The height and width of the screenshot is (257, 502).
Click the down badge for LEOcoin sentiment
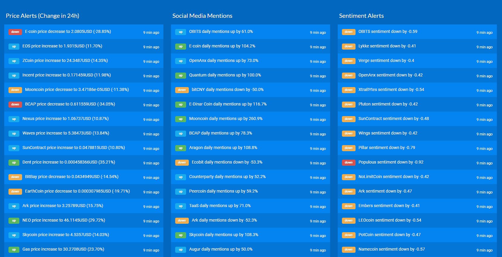[349, 220]
